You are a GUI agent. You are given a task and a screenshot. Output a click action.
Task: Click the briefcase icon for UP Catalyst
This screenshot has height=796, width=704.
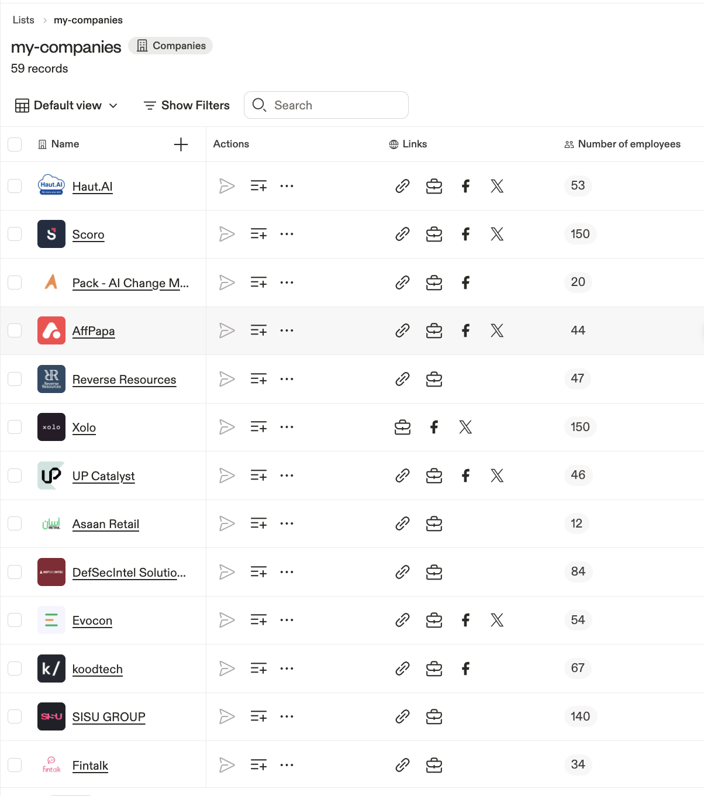(x=434, y=475)
